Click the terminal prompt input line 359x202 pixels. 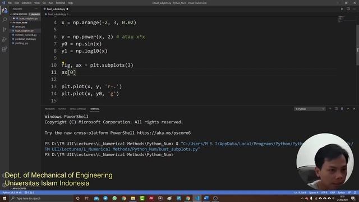109,155
